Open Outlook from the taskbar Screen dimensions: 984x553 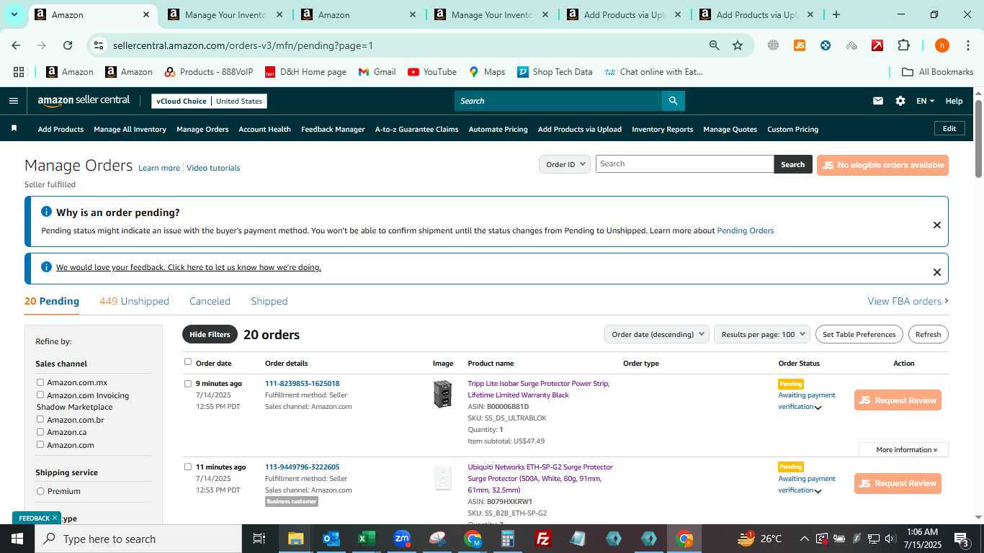(x=331, y=539)
